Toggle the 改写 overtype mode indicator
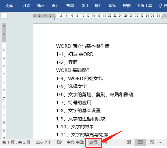 coord(93,142)
